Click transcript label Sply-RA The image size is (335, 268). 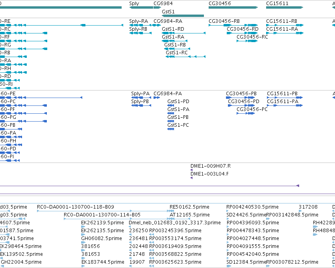[139, 21]
